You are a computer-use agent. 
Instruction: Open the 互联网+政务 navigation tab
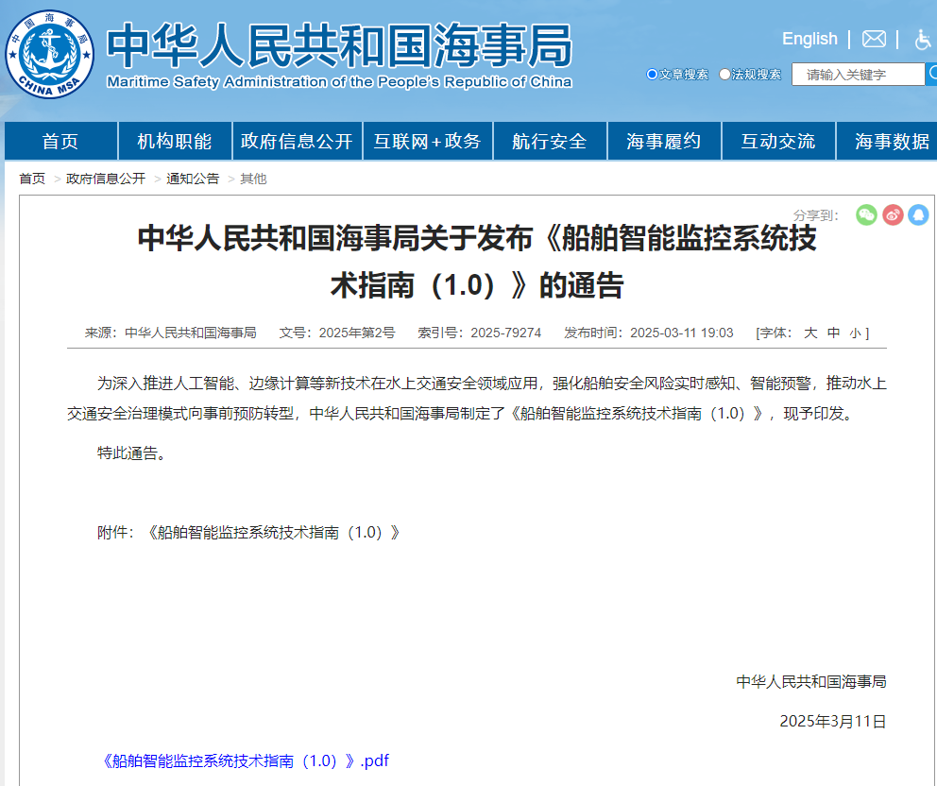coord(427,141)
